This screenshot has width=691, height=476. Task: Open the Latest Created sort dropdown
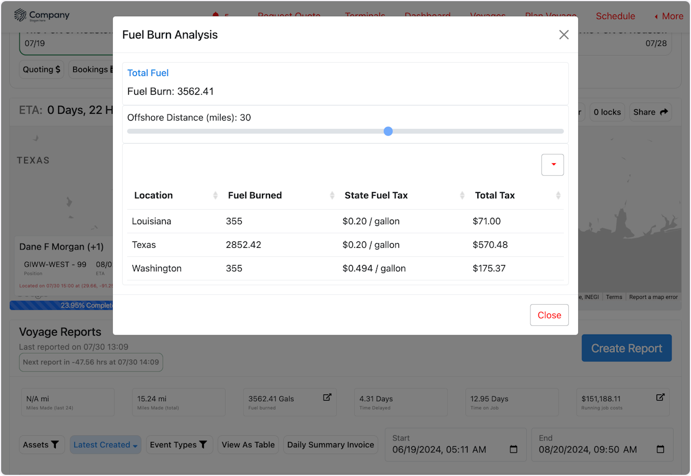pos(105,444)
